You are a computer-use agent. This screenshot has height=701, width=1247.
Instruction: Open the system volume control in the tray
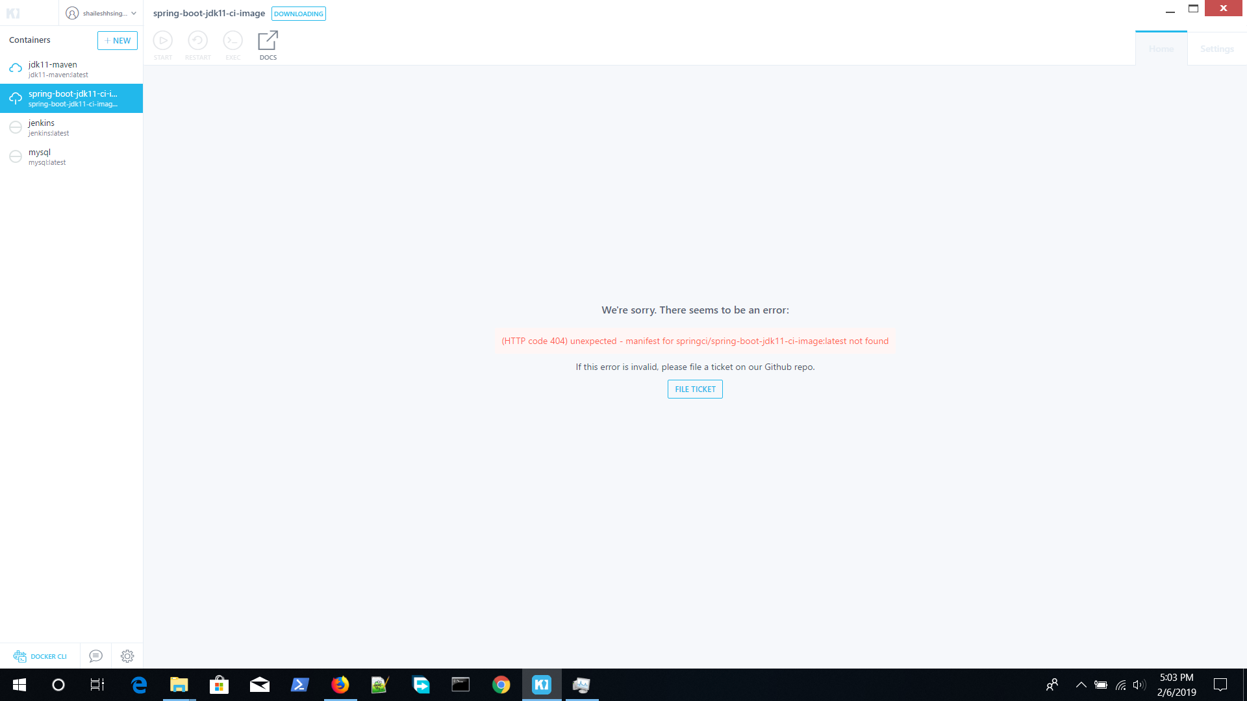click(x=1139, y=685)
